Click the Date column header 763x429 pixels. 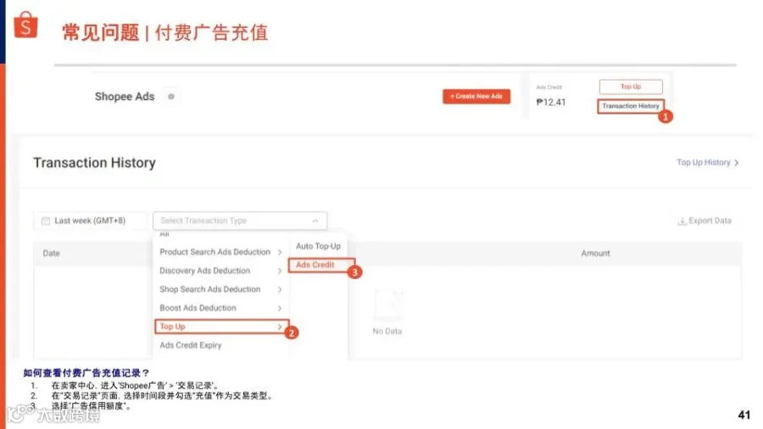point(51,253)
